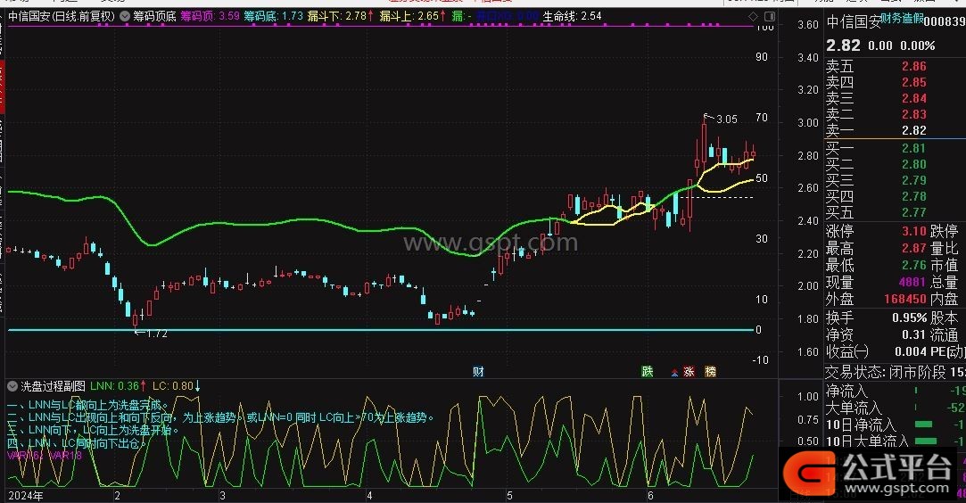Click the 涨停 limit-up value 3.10
The height and width of the screenshot is (503, 966).
tap(914, 232)
